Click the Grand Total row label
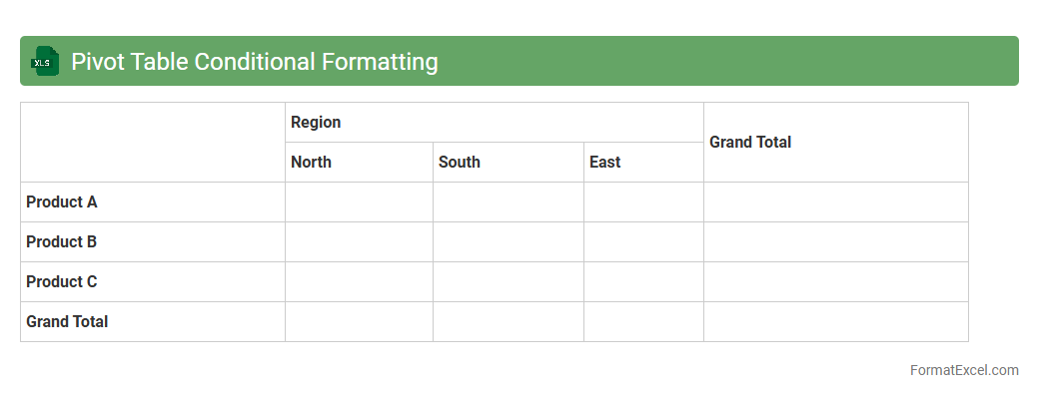Screen dimensions: 1039x399 tap(152, 322)
